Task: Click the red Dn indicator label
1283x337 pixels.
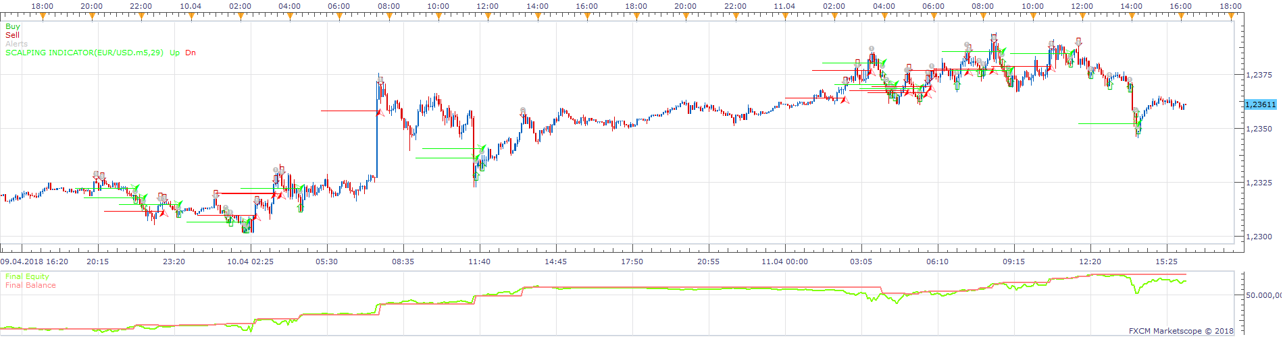Action: point(191,53)
